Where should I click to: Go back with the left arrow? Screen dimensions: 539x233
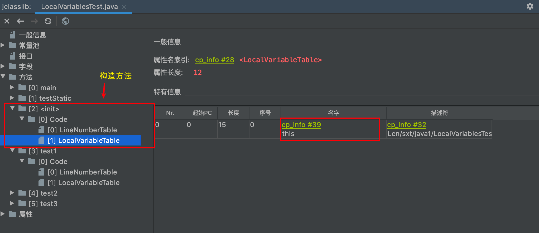(x=20, y=21)
